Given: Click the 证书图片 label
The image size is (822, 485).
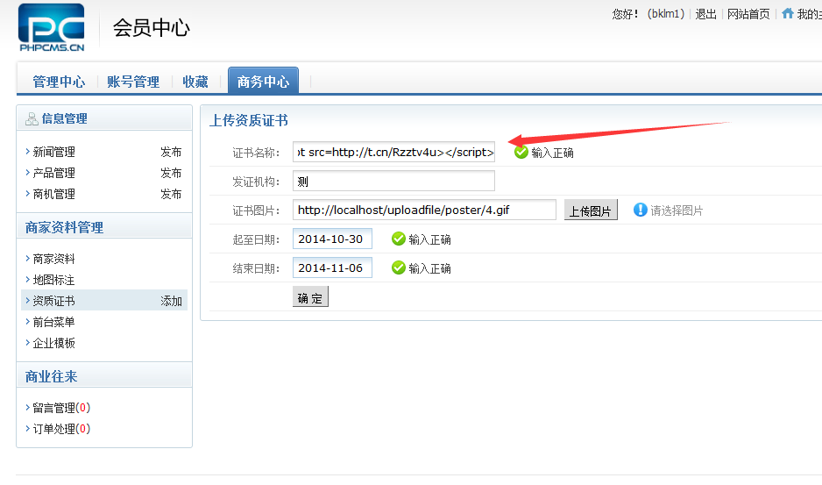Looking at the screenshot, I should [256, 210].
